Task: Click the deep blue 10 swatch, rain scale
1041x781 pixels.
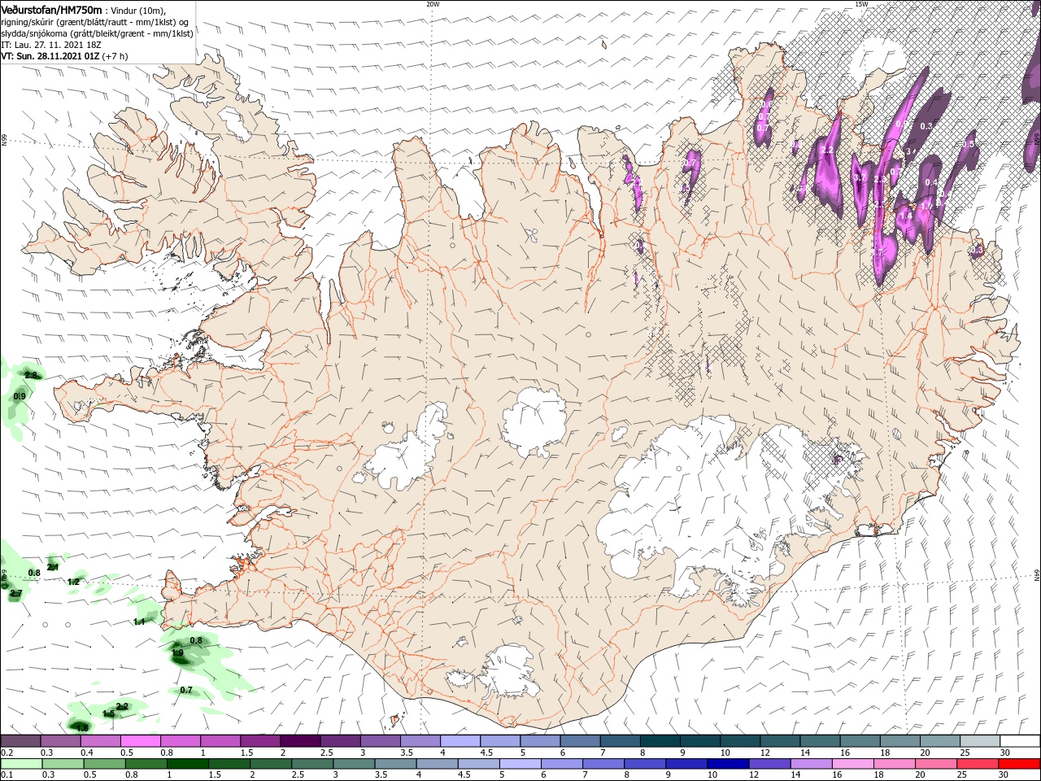Action: coord(727,764)
